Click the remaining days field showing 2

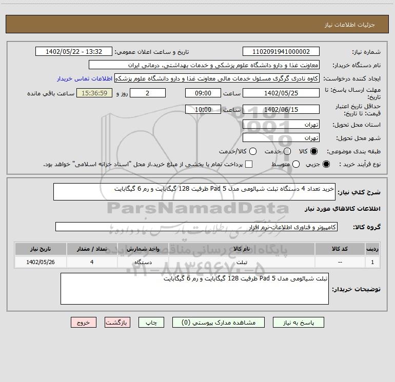coord(148,93)
